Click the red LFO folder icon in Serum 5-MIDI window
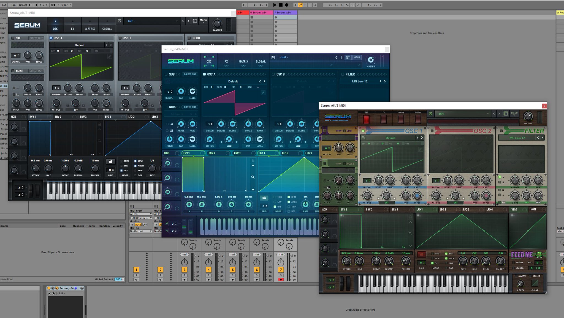564x318 pixels. click(421, 254)
